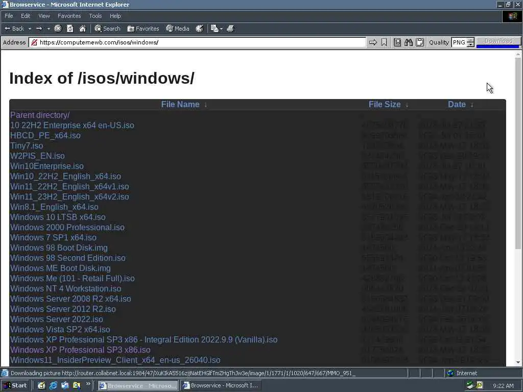Viewport: 523px width, 392px height.
Task: Sort the listing by File Size header
Action: pos(384,104)
